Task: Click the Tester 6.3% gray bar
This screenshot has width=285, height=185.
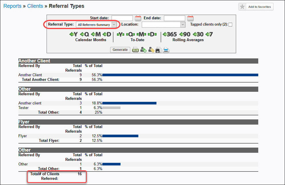Action: point(111,108)
